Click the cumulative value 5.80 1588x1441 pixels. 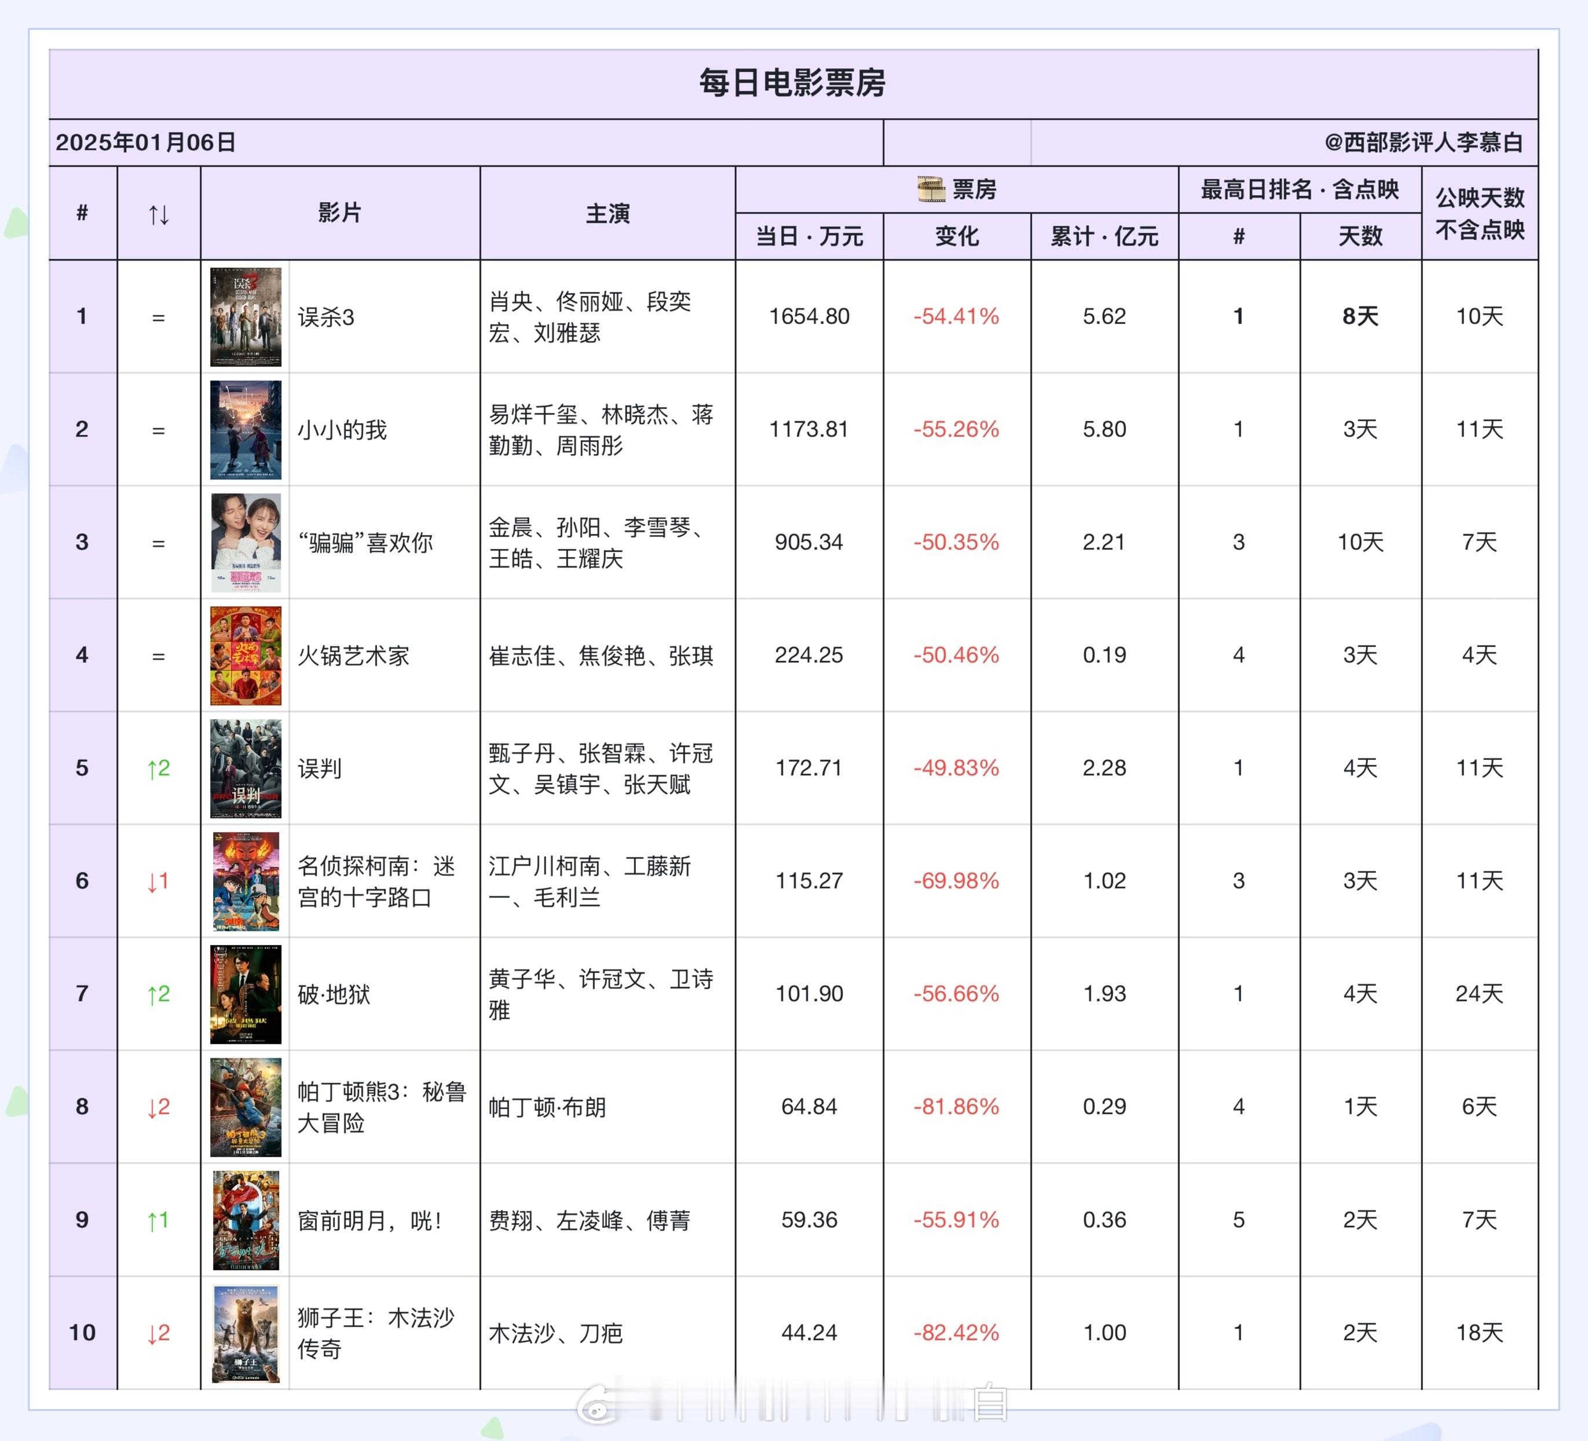point(1104,429)
